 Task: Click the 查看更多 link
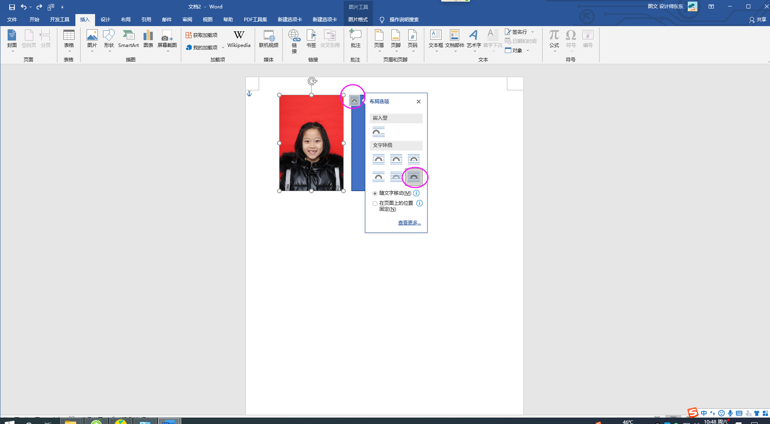point(409,223)
